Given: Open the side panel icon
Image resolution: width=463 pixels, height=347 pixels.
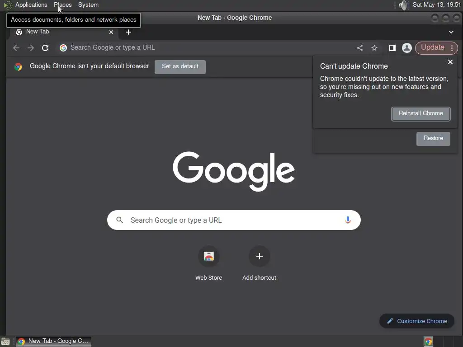Looking at the screenshot, I should [392, 48].
